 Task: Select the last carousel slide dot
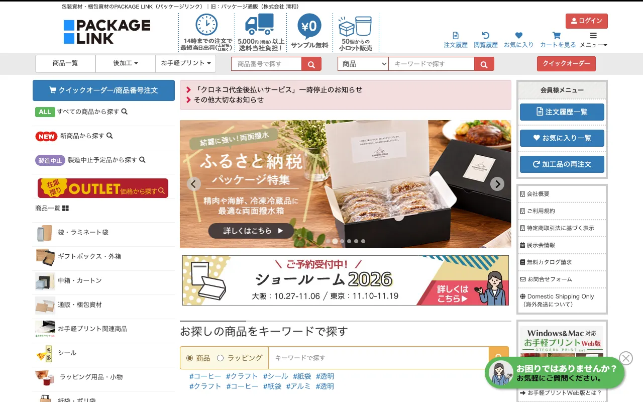363,241
